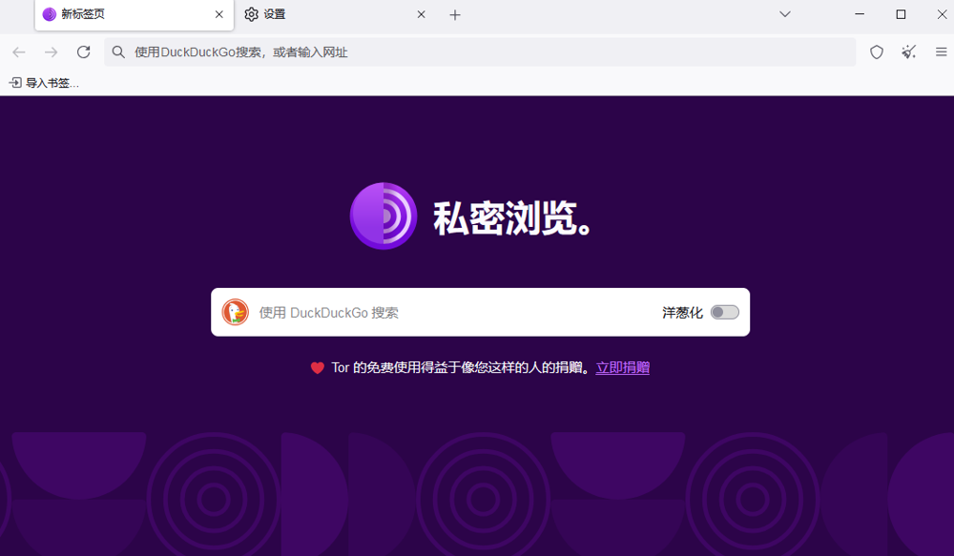This screenshot has width=954, height=556.
Task: Enable the 洋葱化 onionize toggle
Action: (x=725, y=312)
